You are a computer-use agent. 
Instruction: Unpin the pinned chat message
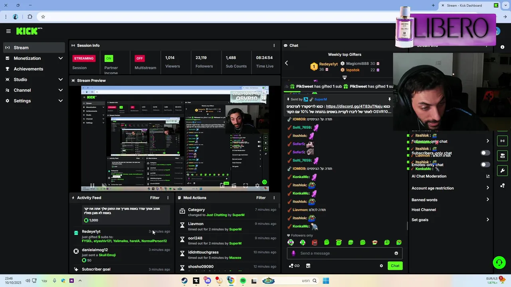click(x=389, y=99)
